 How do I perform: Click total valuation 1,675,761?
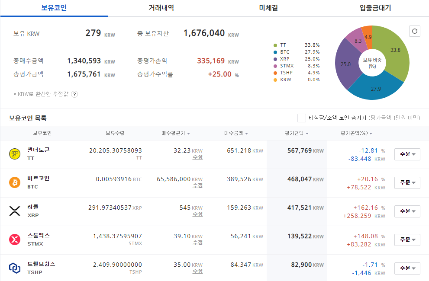click(84, 74)
